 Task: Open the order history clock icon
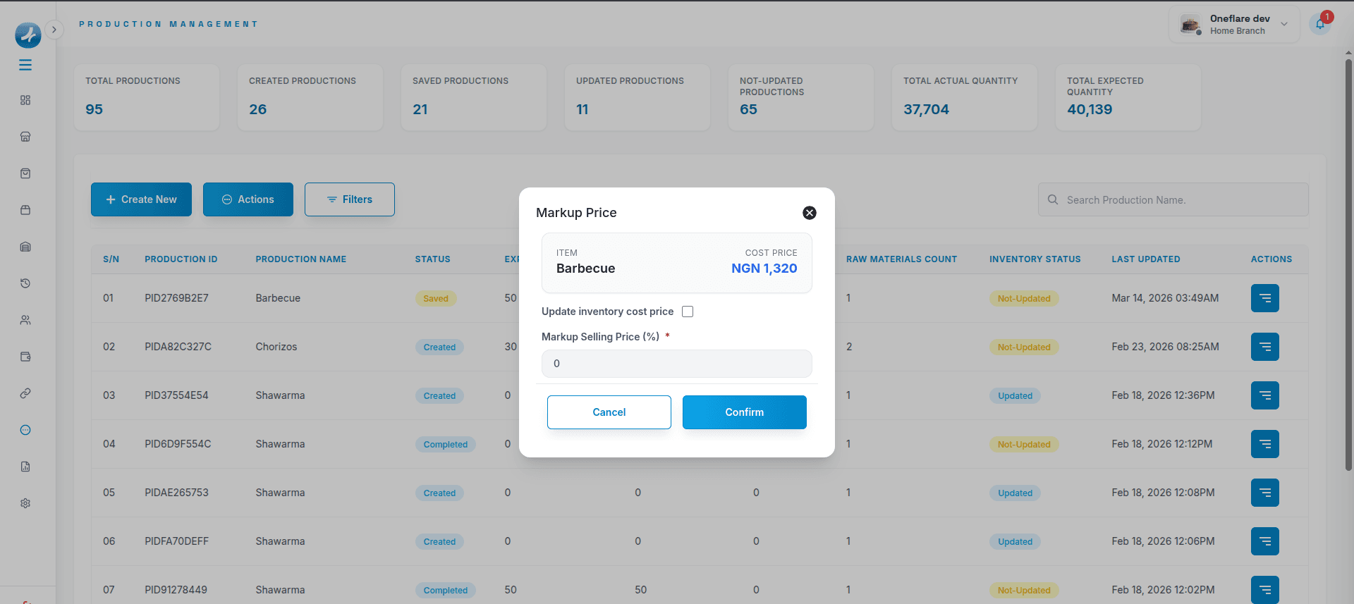tap(25, 283)
